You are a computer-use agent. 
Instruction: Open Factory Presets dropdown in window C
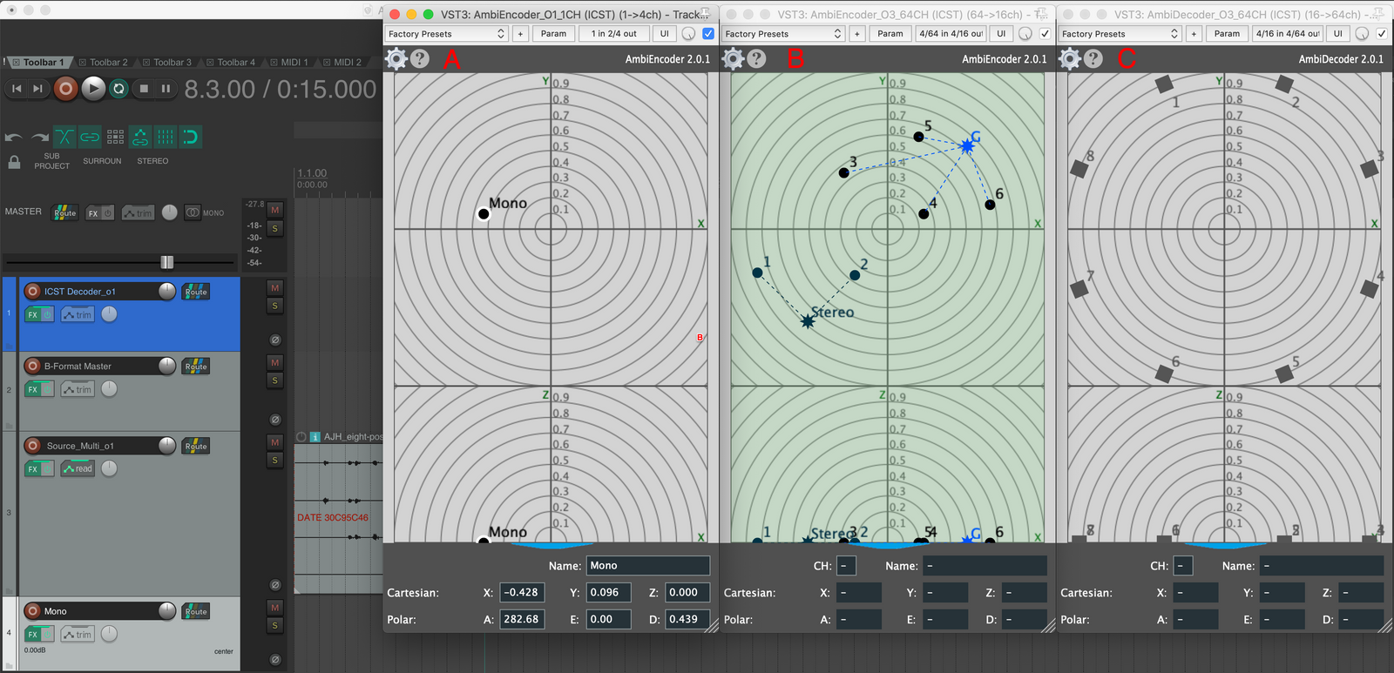pyautogui.click(x=1120, y=33)
